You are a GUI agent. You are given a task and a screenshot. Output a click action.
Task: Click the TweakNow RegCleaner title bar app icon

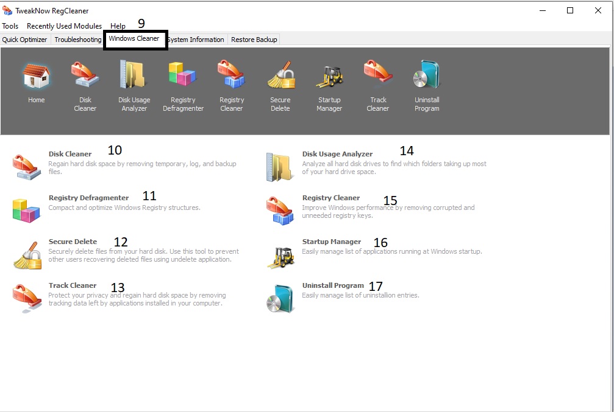pos(7,10)
